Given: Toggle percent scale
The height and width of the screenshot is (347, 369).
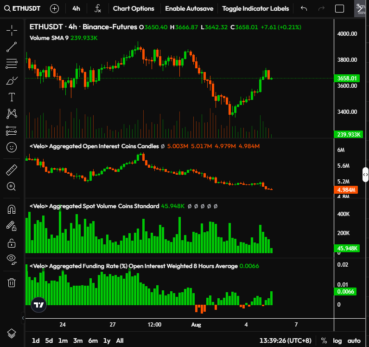Looking at the screenshot, I should pos(324,340).
